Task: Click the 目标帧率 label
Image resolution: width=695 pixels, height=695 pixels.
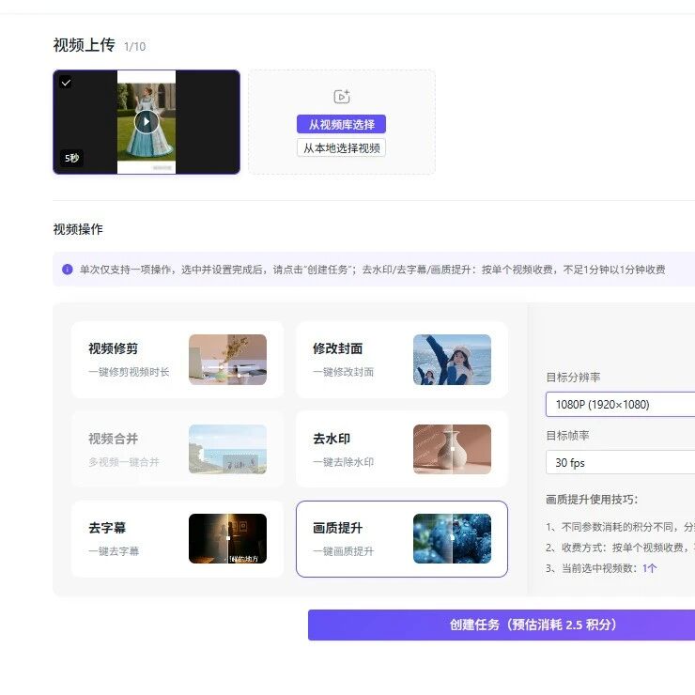Action: click(567, 436)
